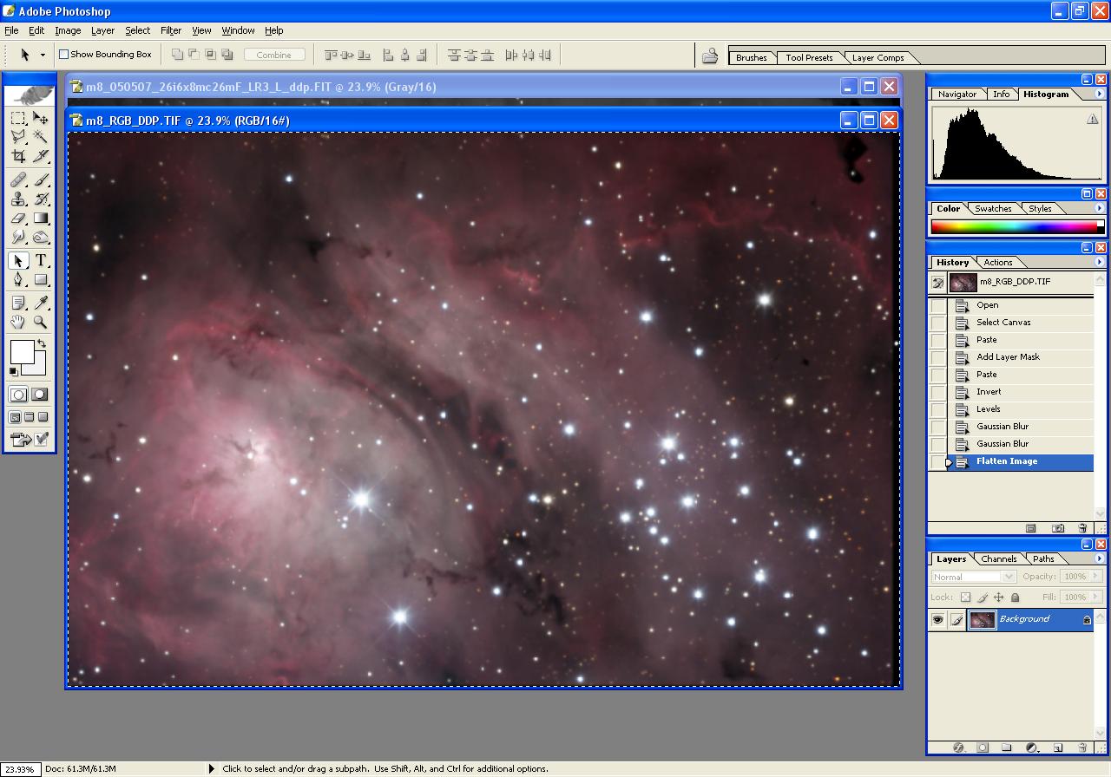Enable the Show Bounding Box checkbox
Image resolution: width=1111 pixels, height=777 pixels.
63,55
